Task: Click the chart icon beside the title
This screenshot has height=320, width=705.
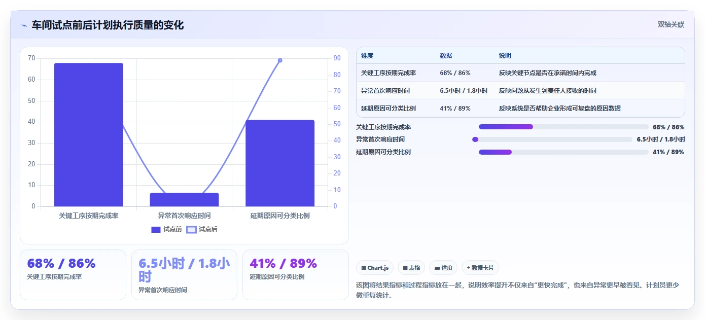Action: [x=24, y=25]
